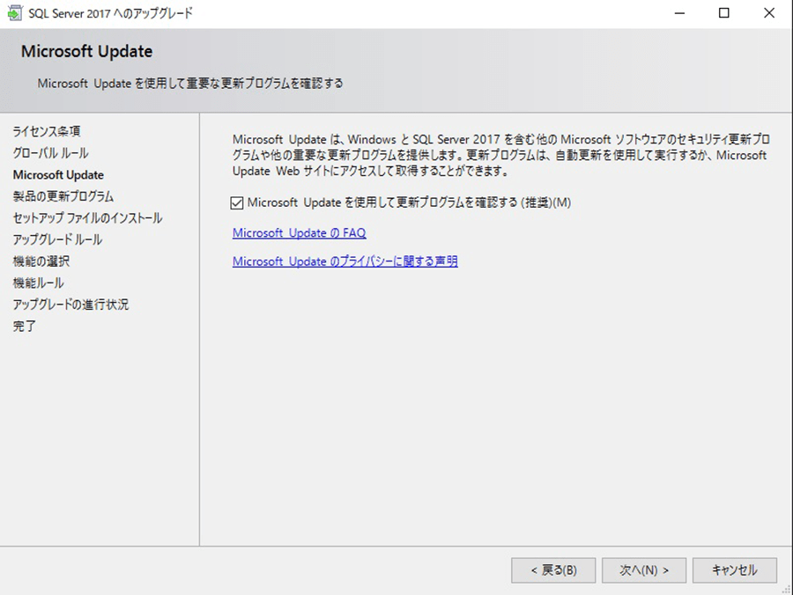Click the SQL Server setup title bar icon

click(x=15, y=12)
